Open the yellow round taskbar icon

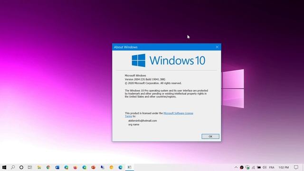click(112, 167)
